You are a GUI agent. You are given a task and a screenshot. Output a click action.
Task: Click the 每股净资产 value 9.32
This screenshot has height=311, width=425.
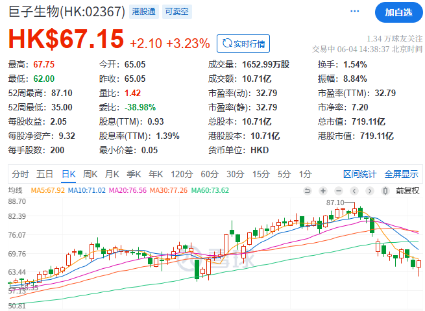[67, 136]
